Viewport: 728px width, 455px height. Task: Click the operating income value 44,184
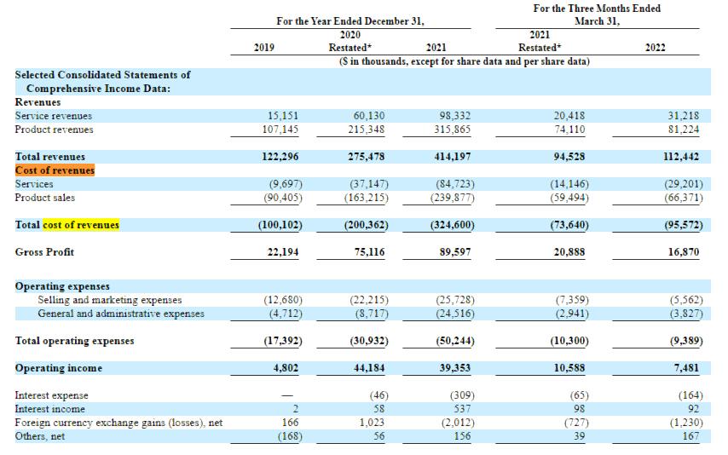369,368
